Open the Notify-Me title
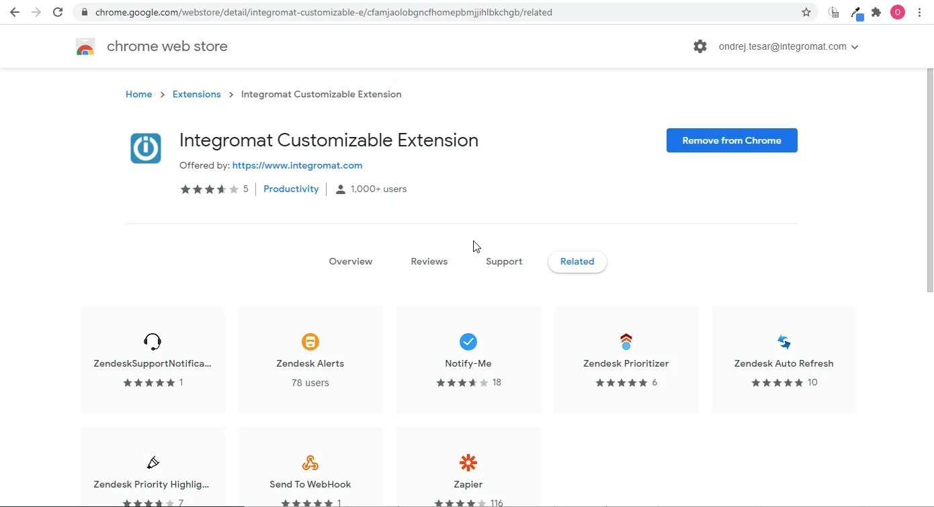The width and height of the screenshot is (934, 507). coord(468,363)
